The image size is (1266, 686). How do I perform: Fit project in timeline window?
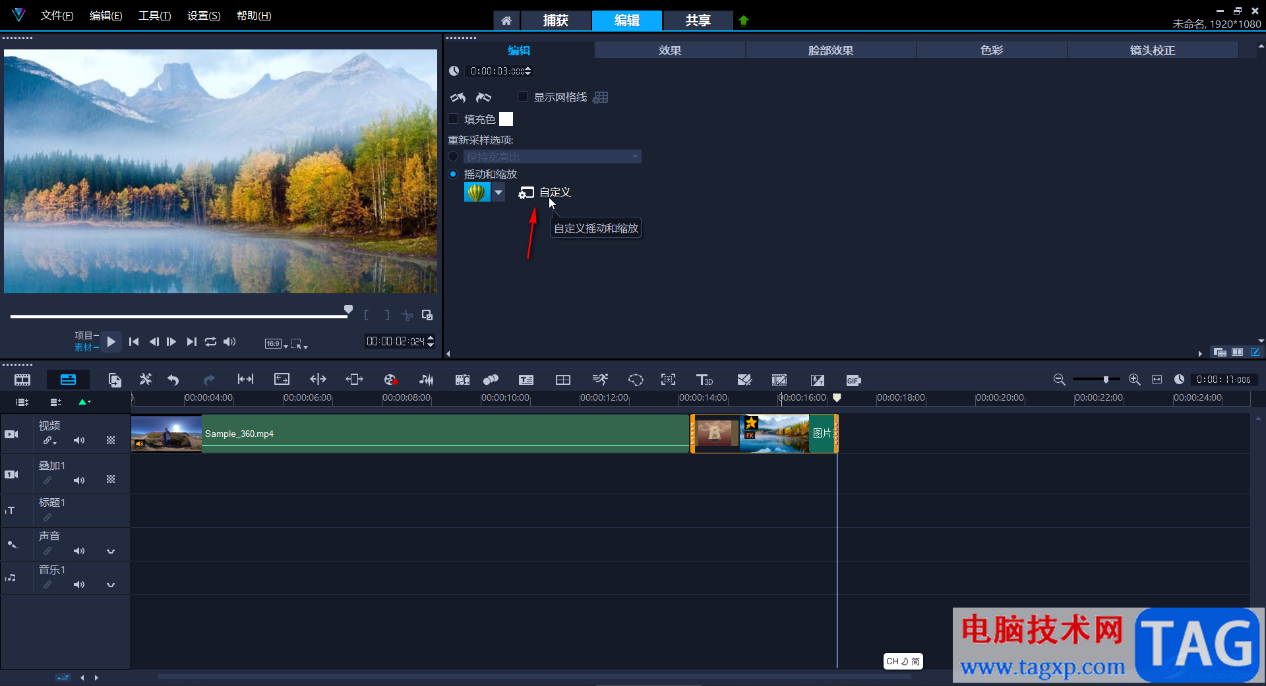[x=1157, y=380]
